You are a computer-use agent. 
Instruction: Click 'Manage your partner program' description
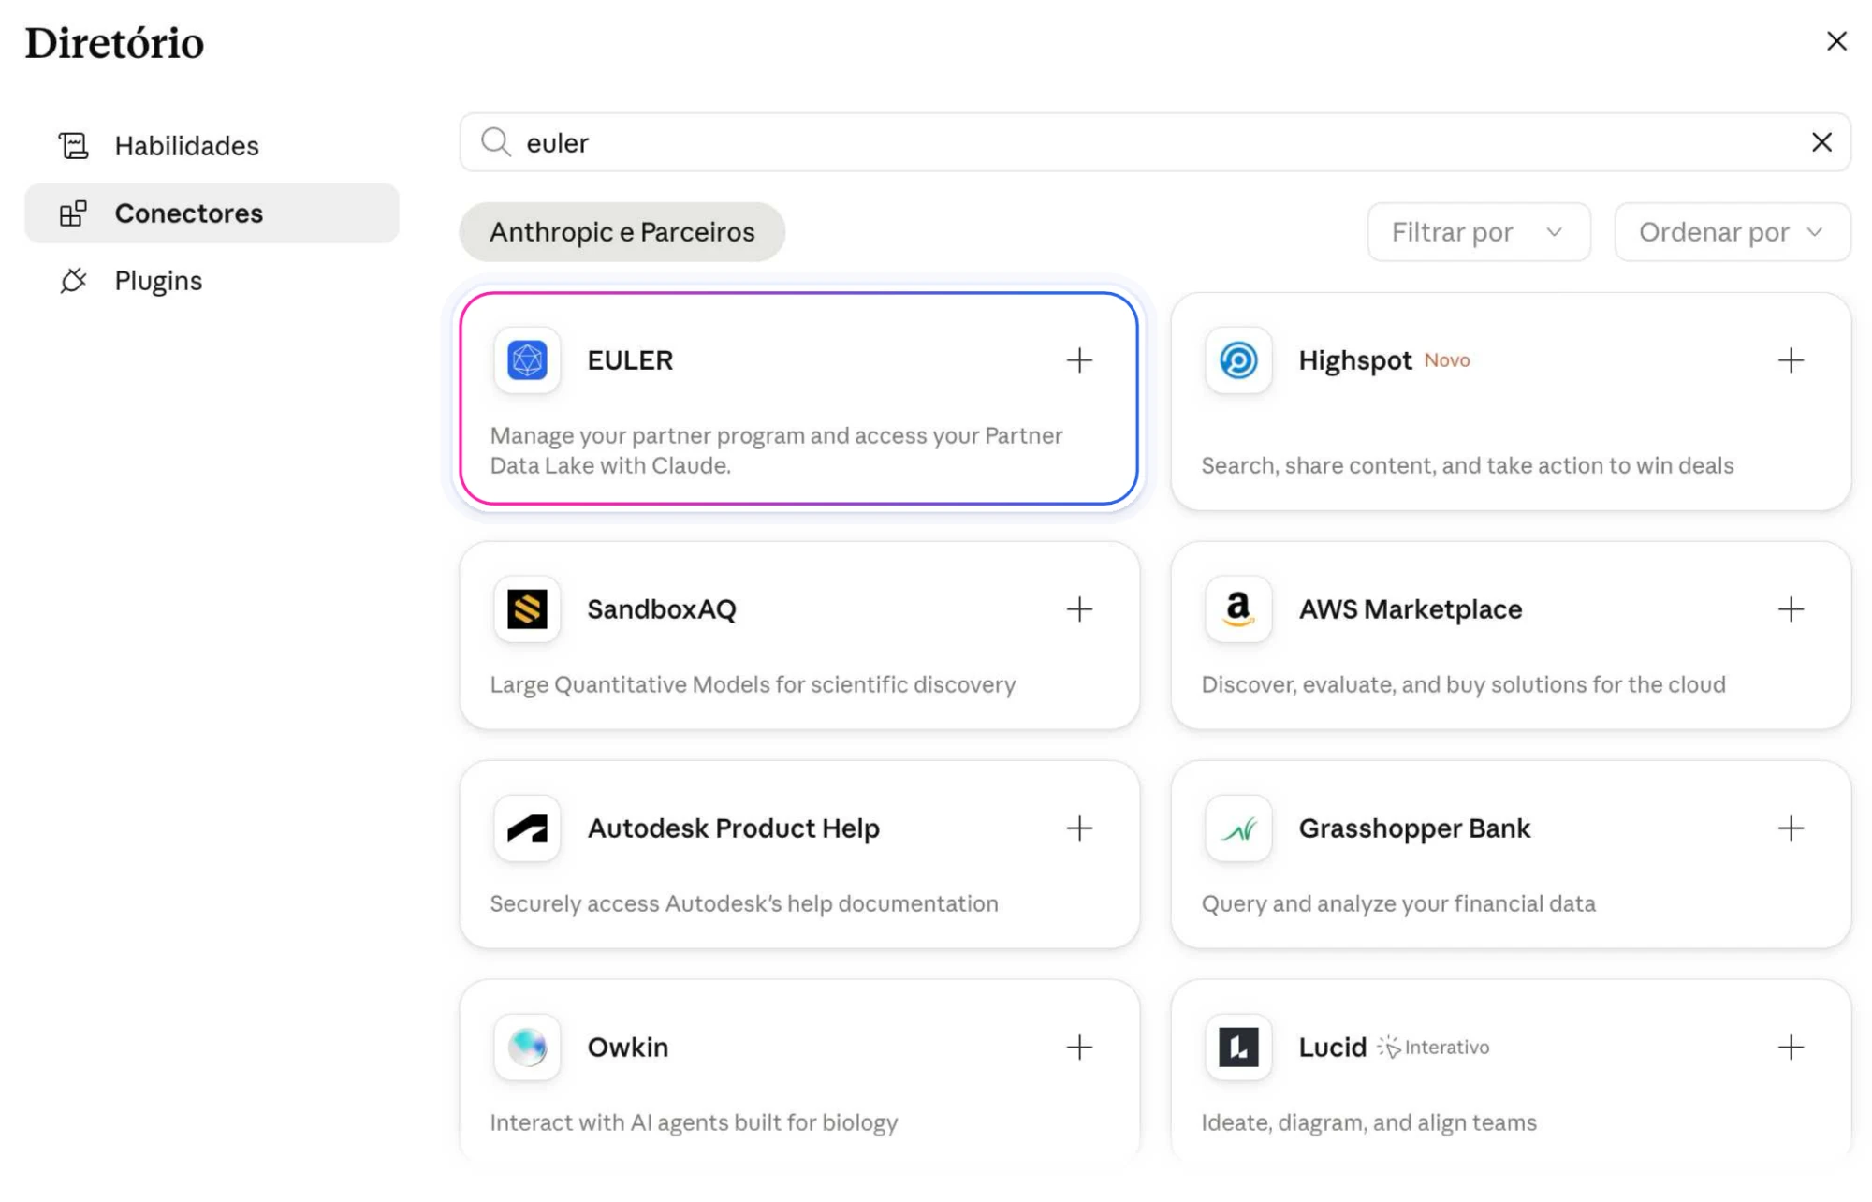pos(776,450)
